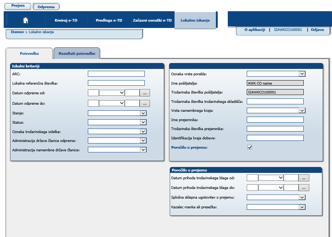This screenshot has height=237, width=332.
Task: Click the year field of Datum odpreme od
Action: (132, 93)
